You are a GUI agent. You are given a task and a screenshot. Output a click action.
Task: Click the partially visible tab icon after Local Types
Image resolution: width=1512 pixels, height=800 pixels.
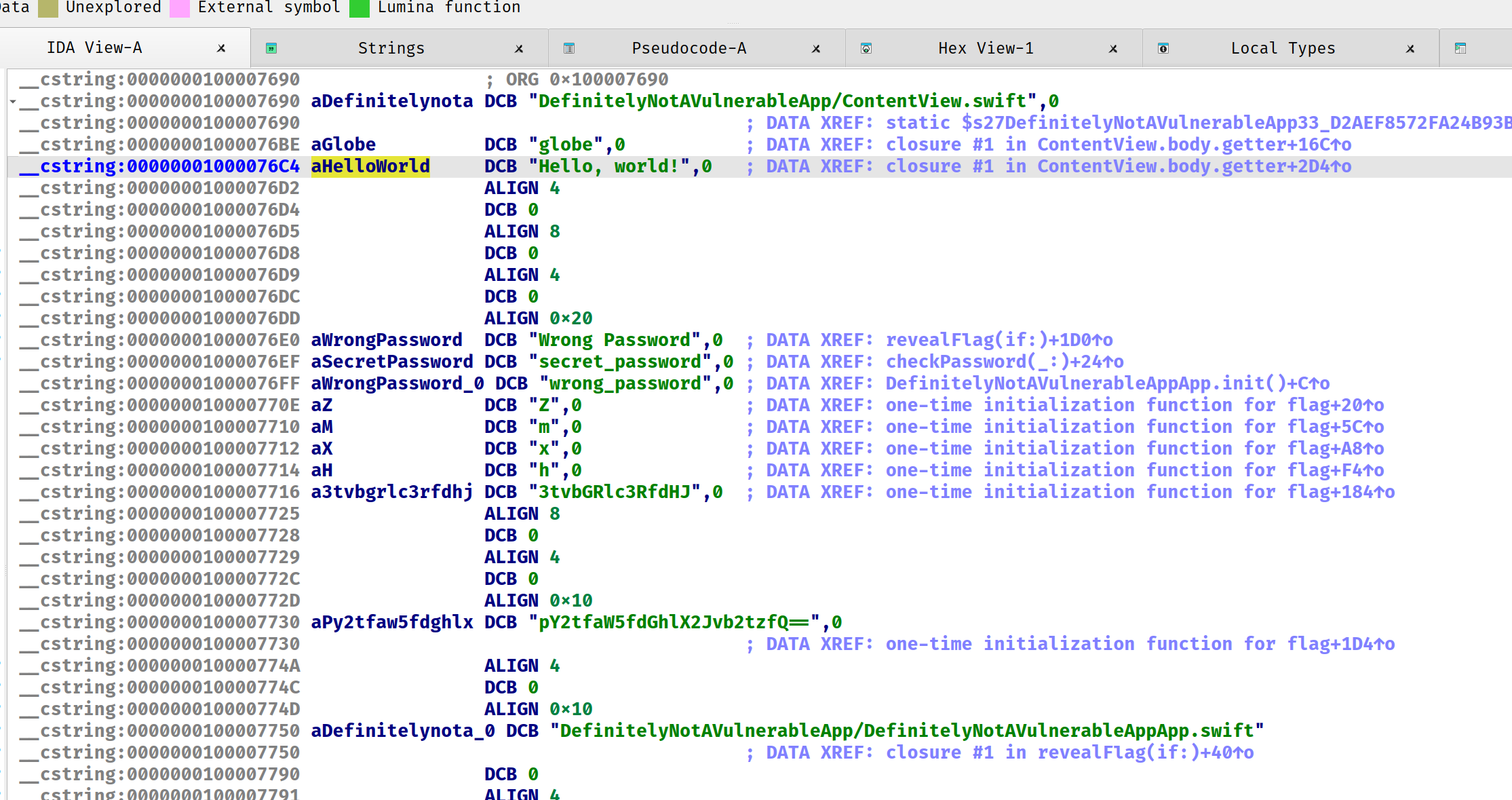point(1460,48)
